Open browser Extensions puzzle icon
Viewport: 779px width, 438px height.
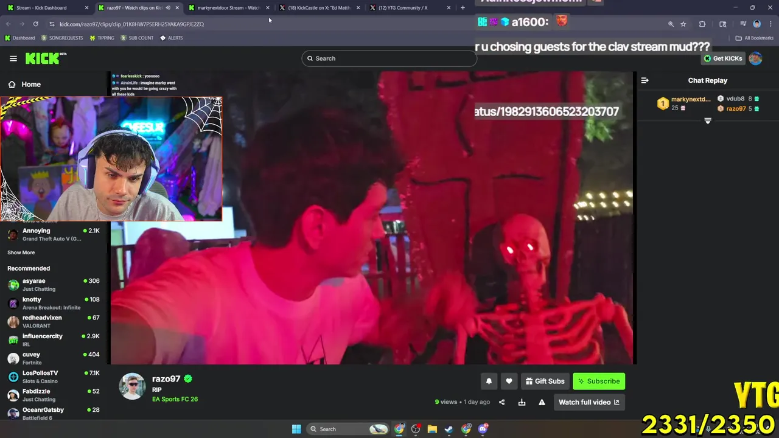click(x=702, y=24)
